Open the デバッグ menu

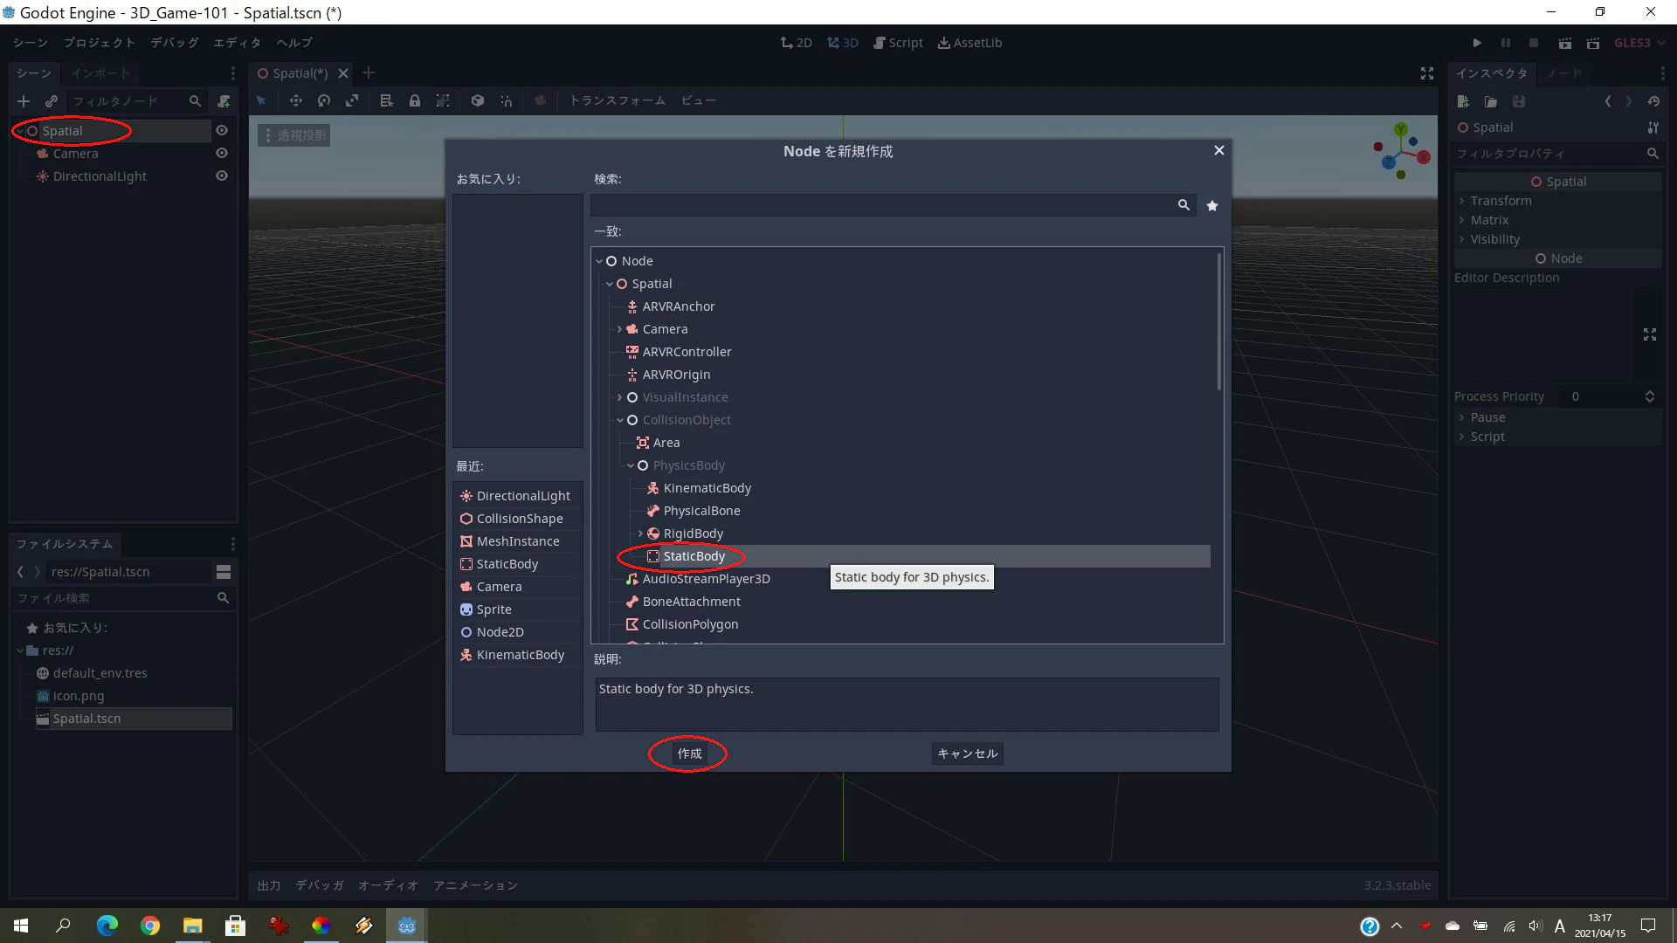tap(175, 43)
